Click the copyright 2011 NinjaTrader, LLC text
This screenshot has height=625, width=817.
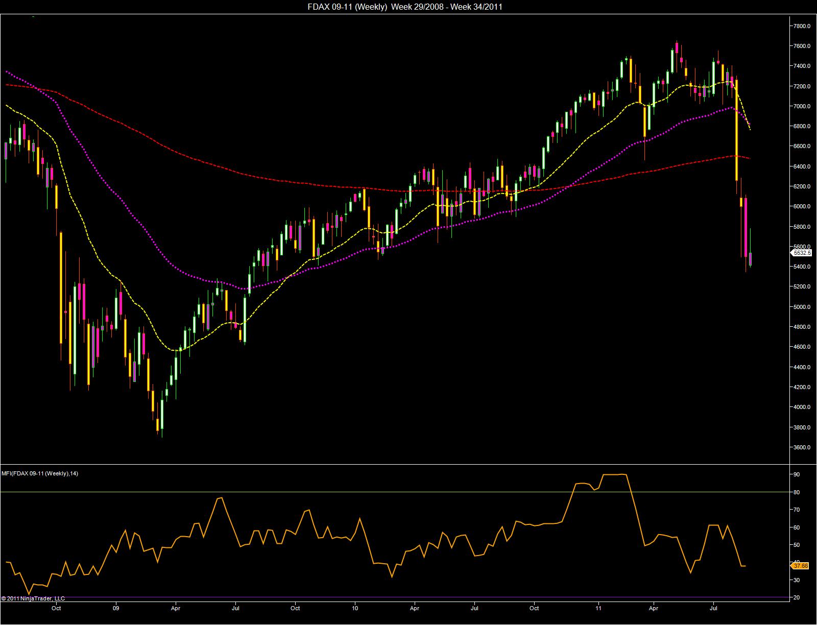(x=33, y=598)
